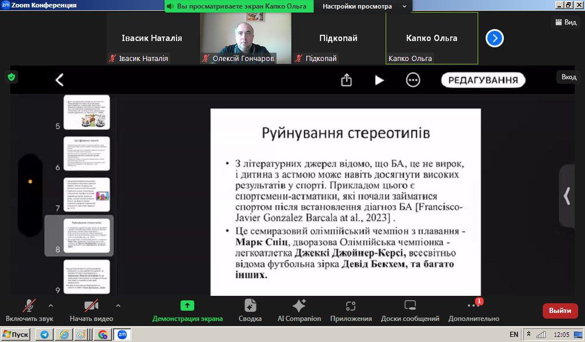Select slide 5 thumbnail
The image size is (585, 342).
pos(87,112)
